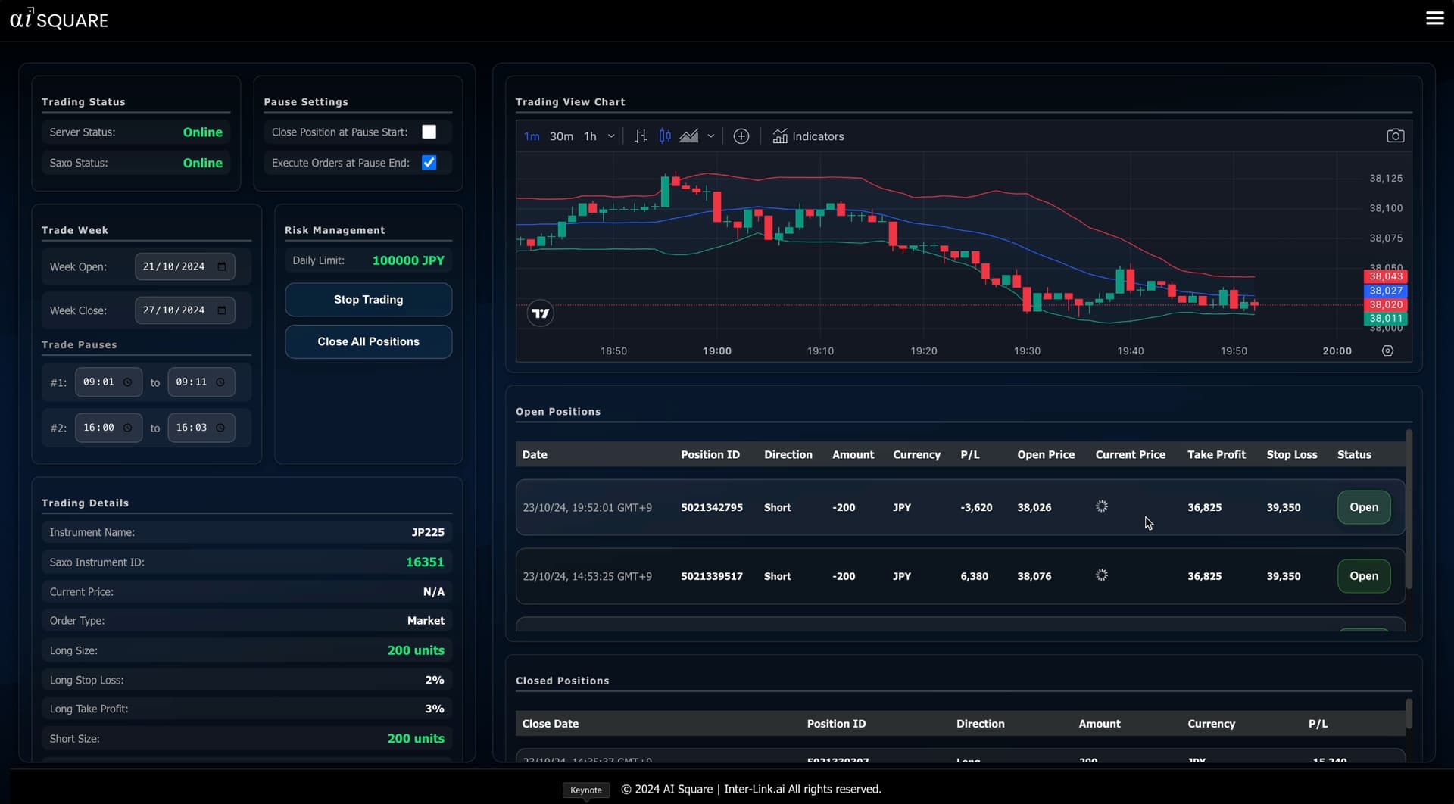Click the AI Square logo
Screen dimensions: 1454x804
59,19
